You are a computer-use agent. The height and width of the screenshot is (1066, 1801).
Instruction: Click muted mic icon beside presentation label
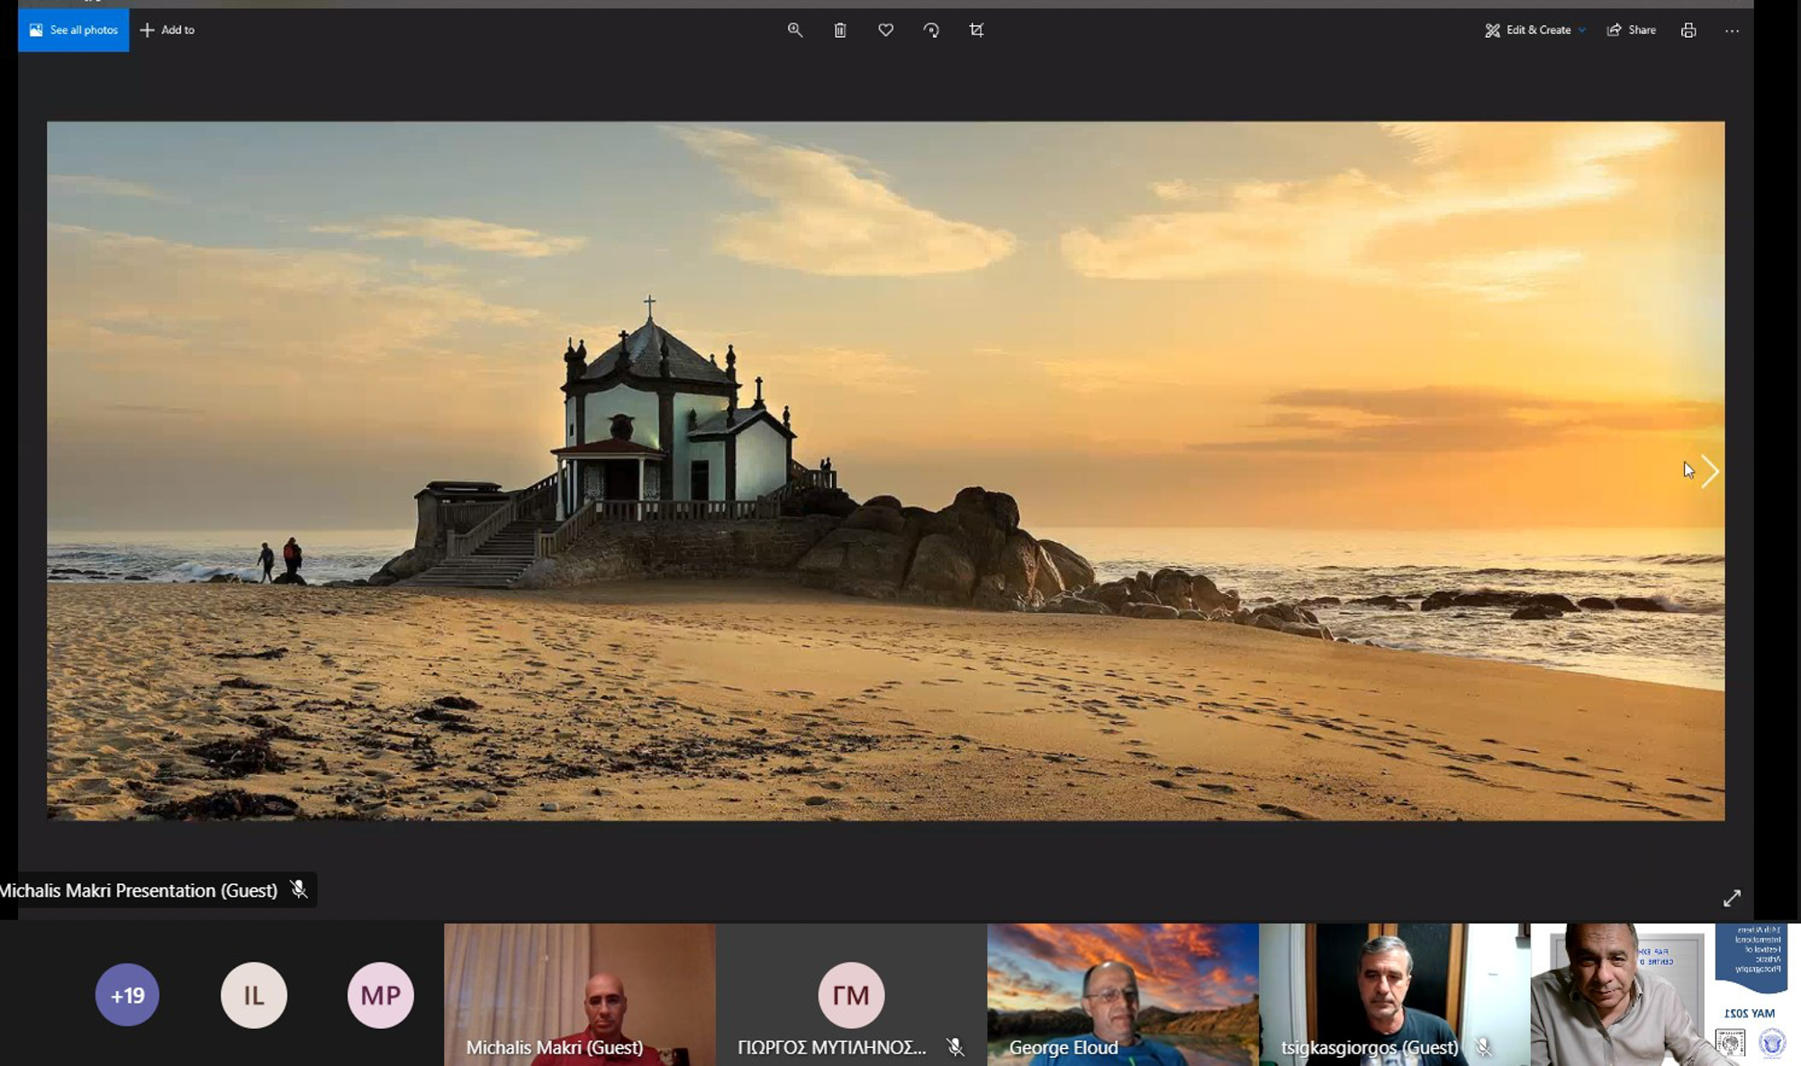click(x=299, y=890)
